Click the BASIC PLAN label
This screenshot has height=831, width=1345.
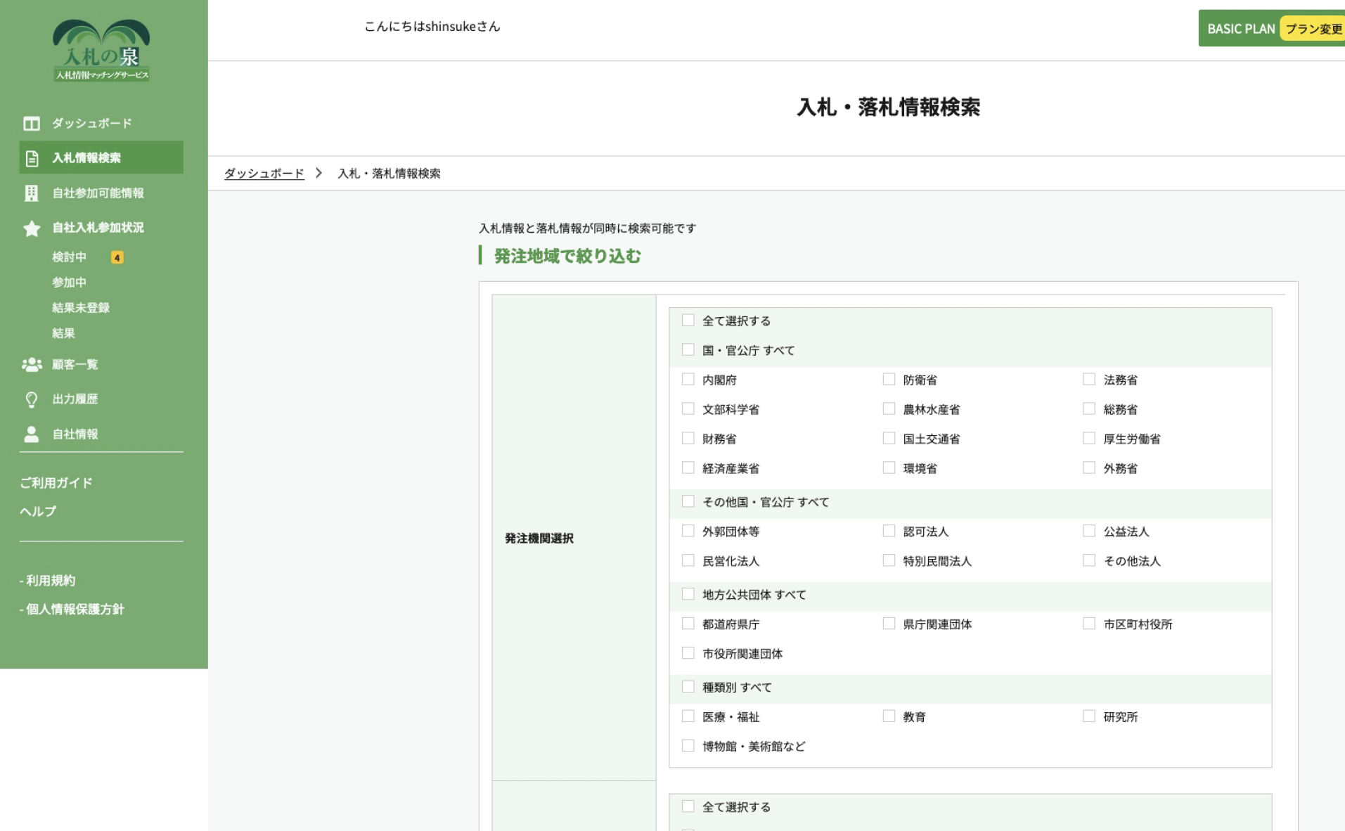[1241, 29]
